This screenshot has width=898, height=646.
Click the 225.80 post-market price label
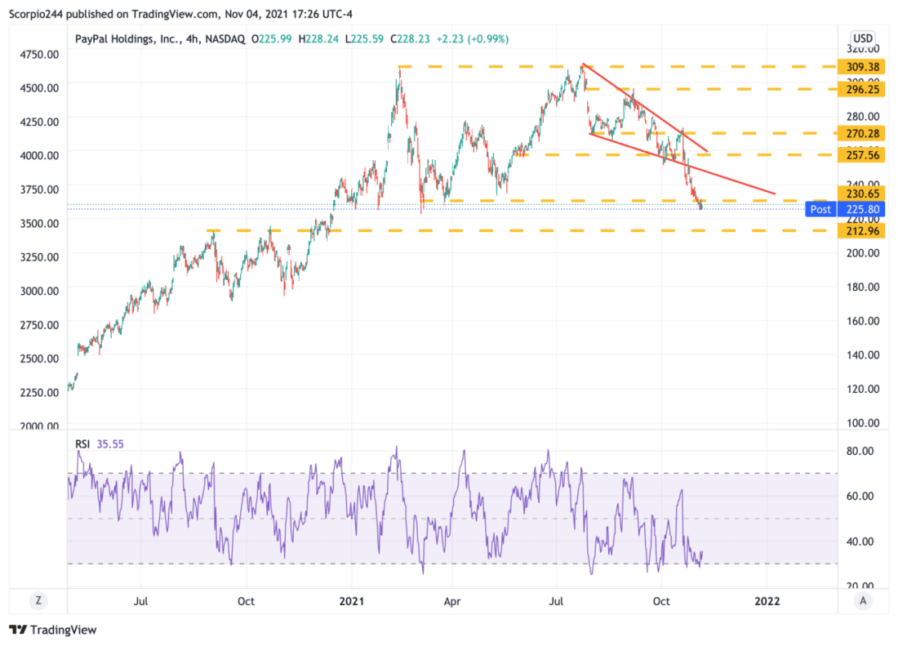[862, 209]
